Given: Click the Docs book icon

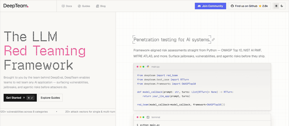Looking at the screenshot, I should (63, 6).
